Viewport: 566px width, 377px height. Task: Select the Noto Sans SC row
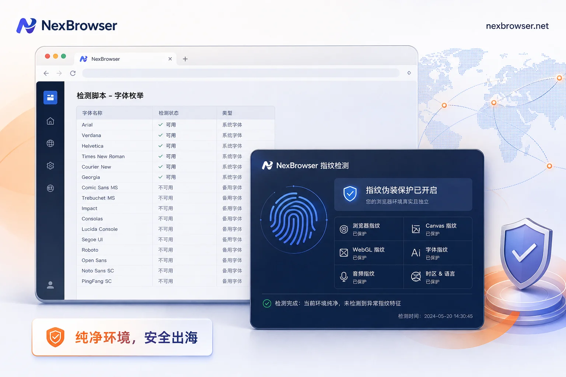click(x=164, y=271)
